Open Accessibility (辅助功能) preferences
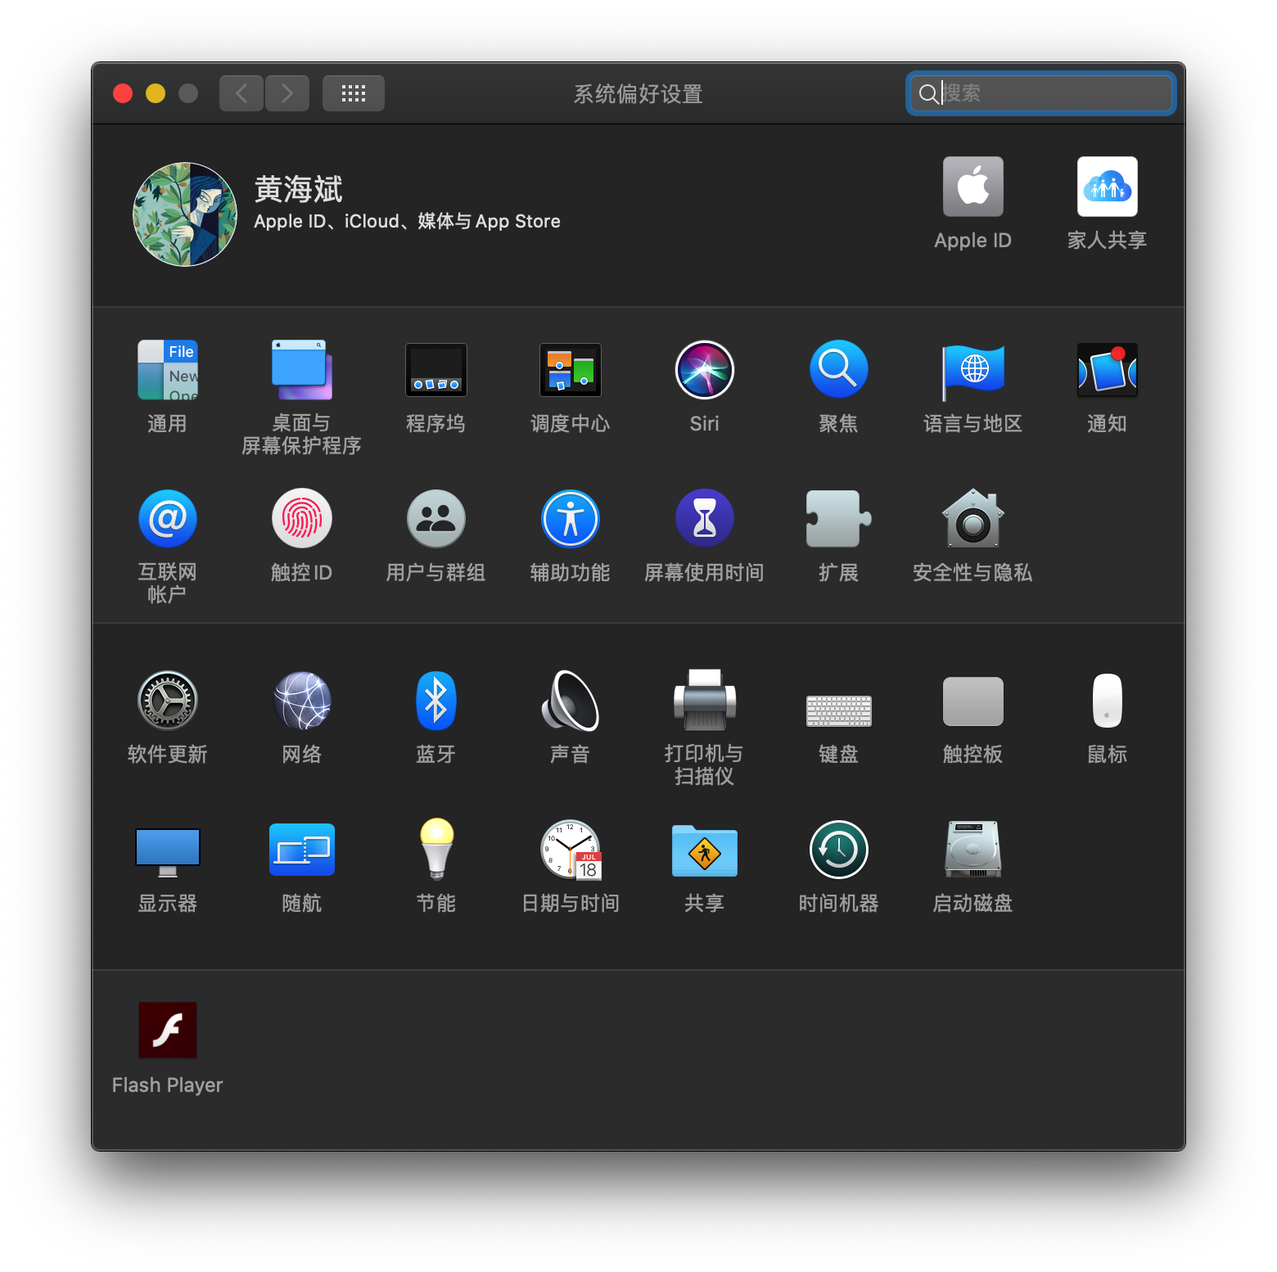This screenshot has width=1277, height=1272. pyautogui.click(x=570, y=519)
